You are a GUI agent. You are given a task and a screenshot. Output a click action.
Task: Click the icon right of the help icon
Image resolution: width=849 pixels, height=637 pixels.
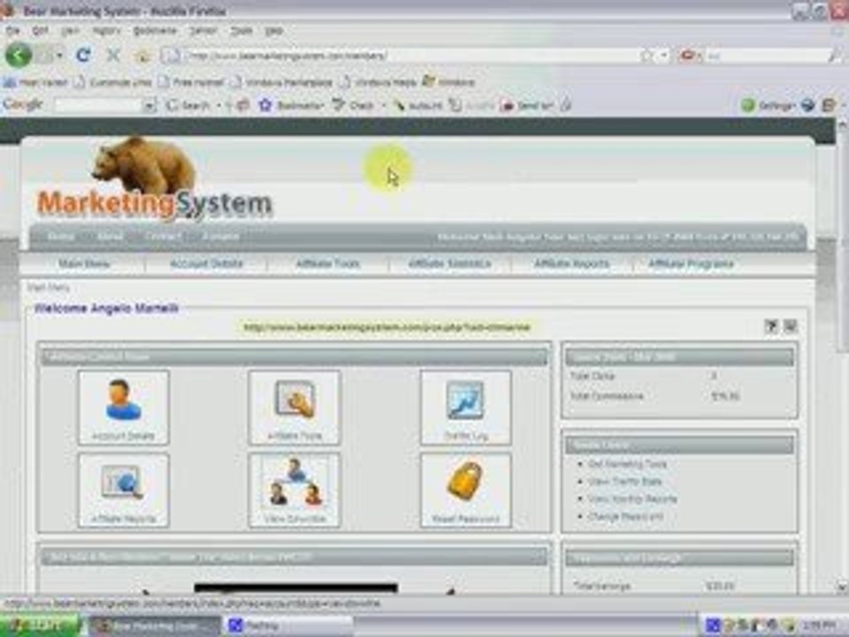pyautogui.click(x=790, y=326)
